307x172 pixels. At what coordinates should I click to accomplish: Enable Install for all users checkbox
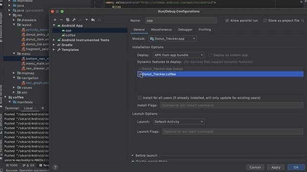[x=140, y=97]
